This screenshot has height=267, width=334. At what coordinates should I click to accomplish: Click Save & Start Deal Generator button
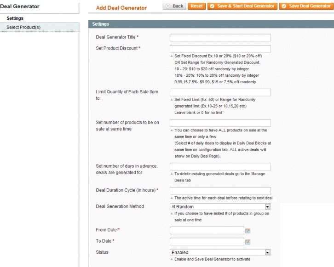242,6
